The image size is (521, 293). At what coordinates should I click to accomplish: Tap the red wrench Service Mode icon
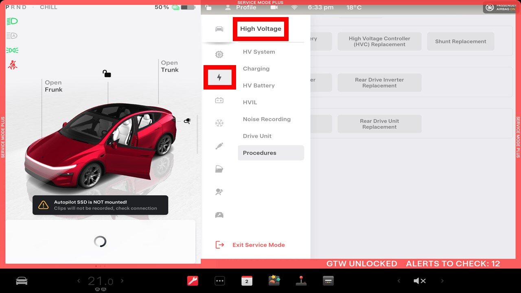(x=193, y=281)
